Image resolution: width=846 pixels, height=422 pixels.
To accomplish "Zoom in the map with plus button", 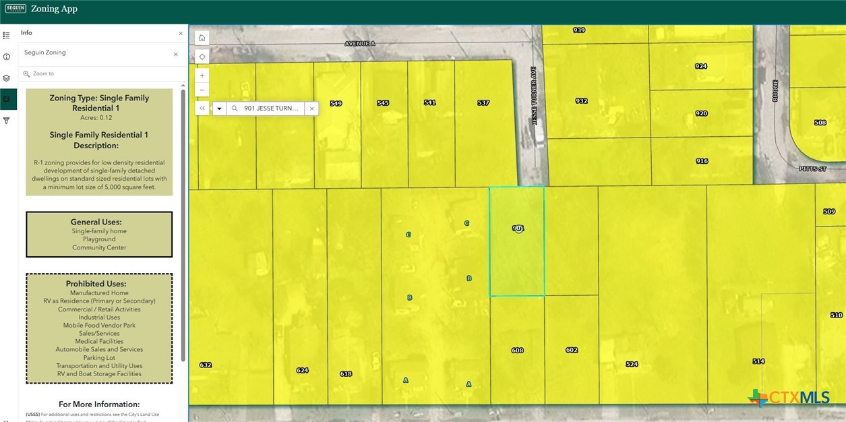I will 202,76.
